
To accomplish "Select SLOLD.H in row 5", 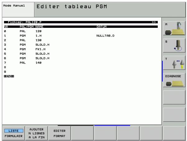I will point(42,54).
